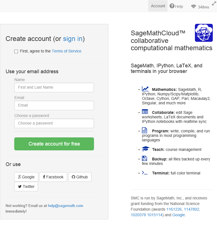Click the SageMathCloud logo icon
This screenshot has height=251, width=217.
tap(204, 33)
